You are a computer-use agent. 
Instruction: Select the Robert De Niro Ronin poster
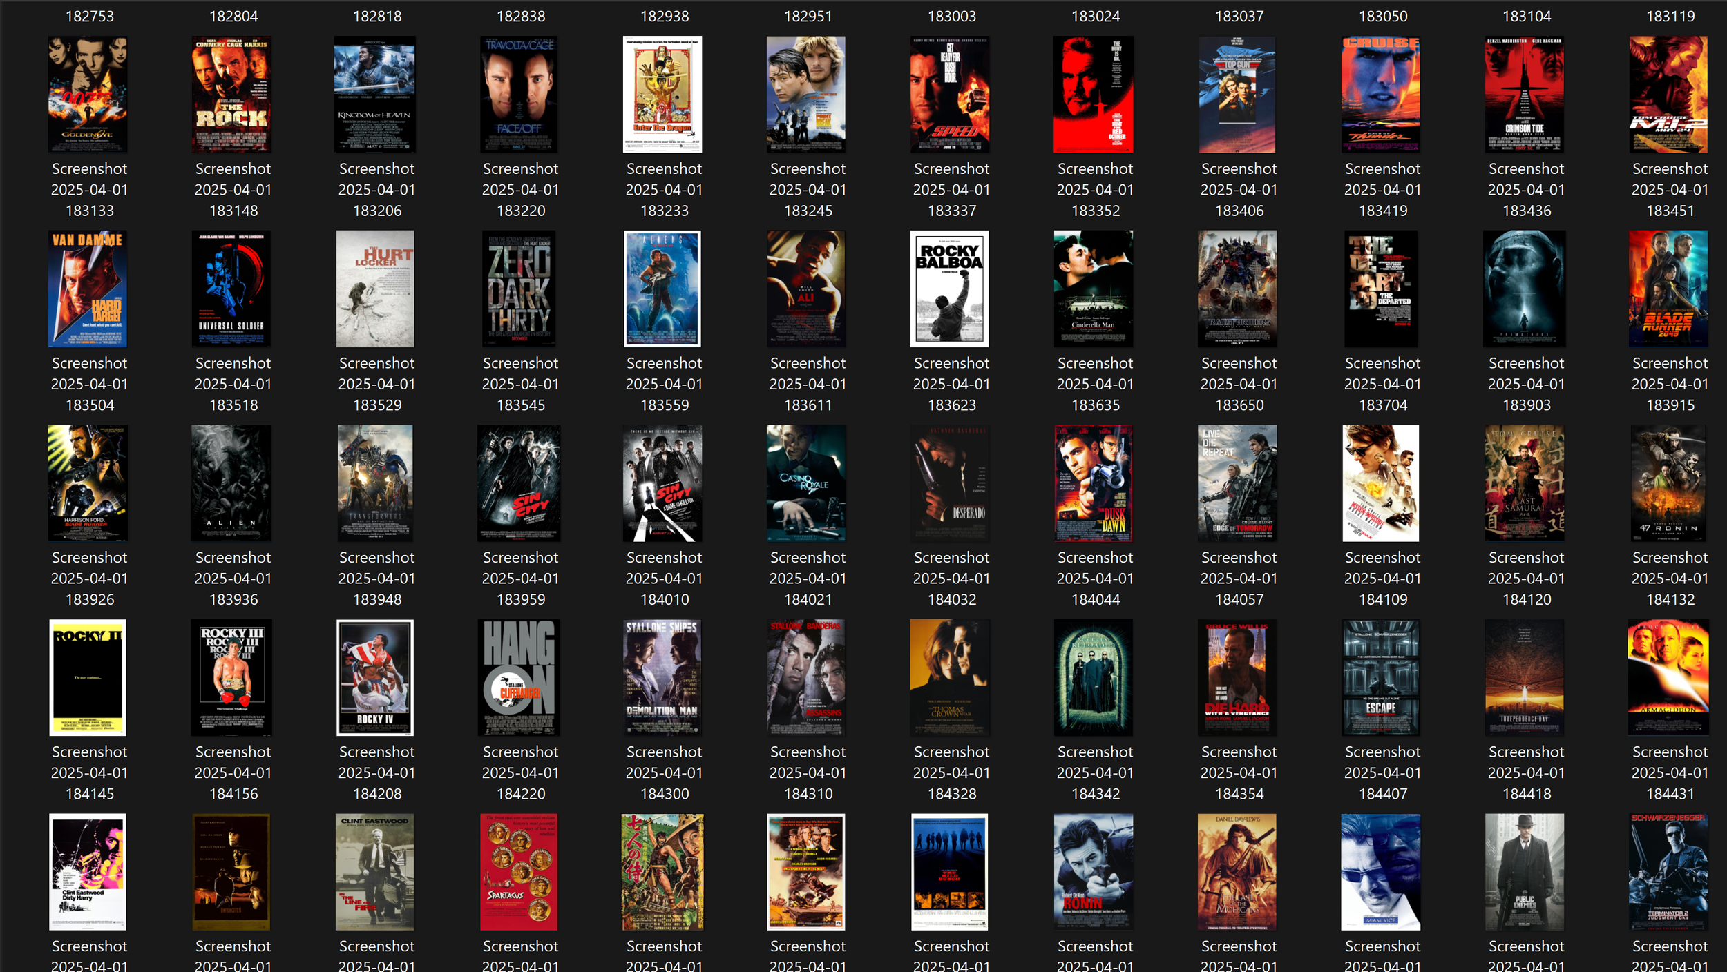pyautogui.click(x=1094, y=872)
